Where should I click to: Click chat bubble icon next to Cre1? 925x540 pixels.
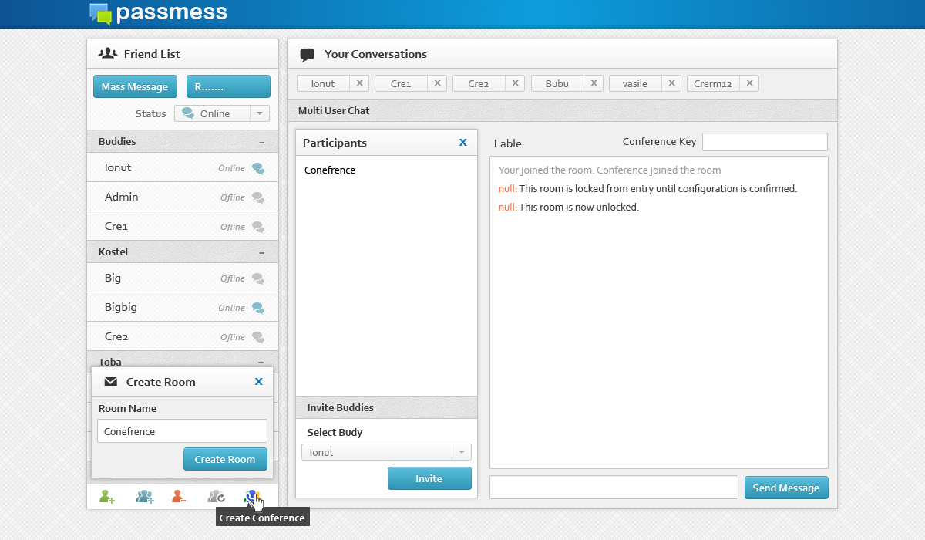[x=258, y=227]
